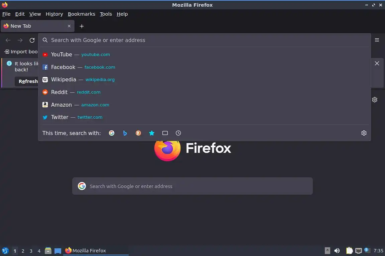Image resolution: width=385 pixels, height=256 pixels.
Task: Open the History menu
Action: 54,14
